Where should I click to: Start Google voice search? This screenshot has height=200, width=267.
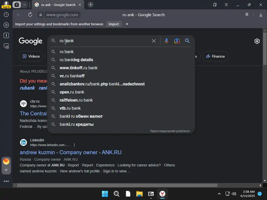click(167, 41)
